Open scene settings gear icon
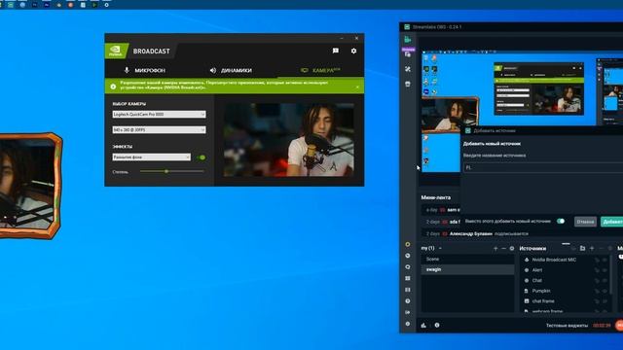Screen dimensions: 623x350 pos(512,249)
